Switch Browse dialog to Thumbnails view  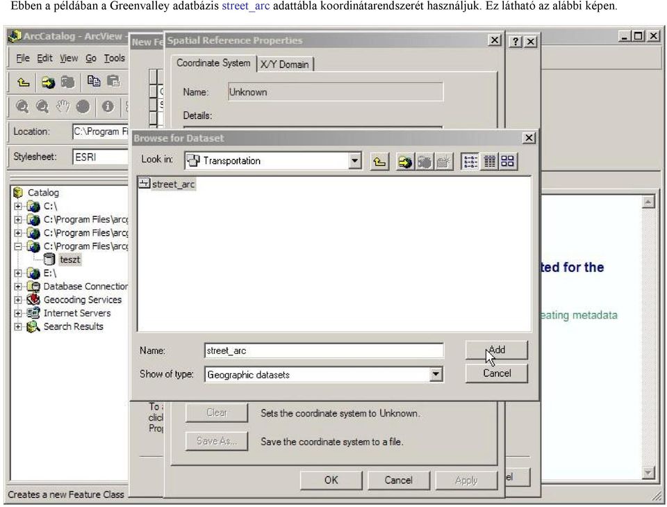(508, 161)
